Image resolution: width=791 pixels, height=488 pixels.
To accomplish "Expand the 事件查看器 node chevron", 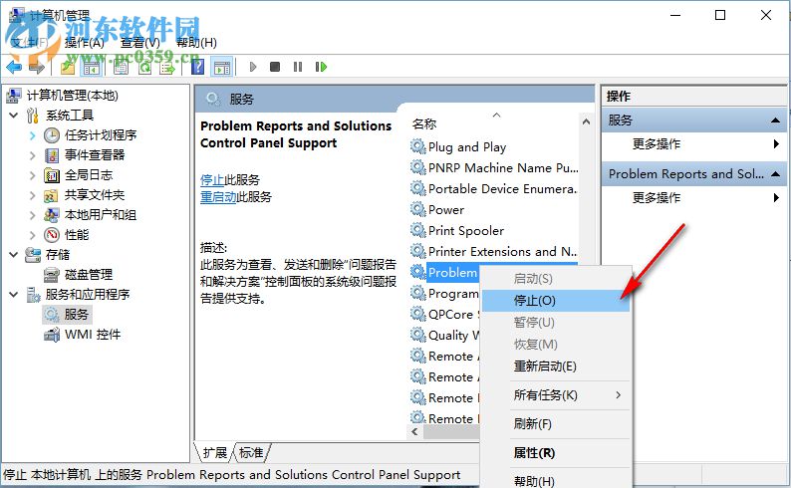I will click(32, 155).
